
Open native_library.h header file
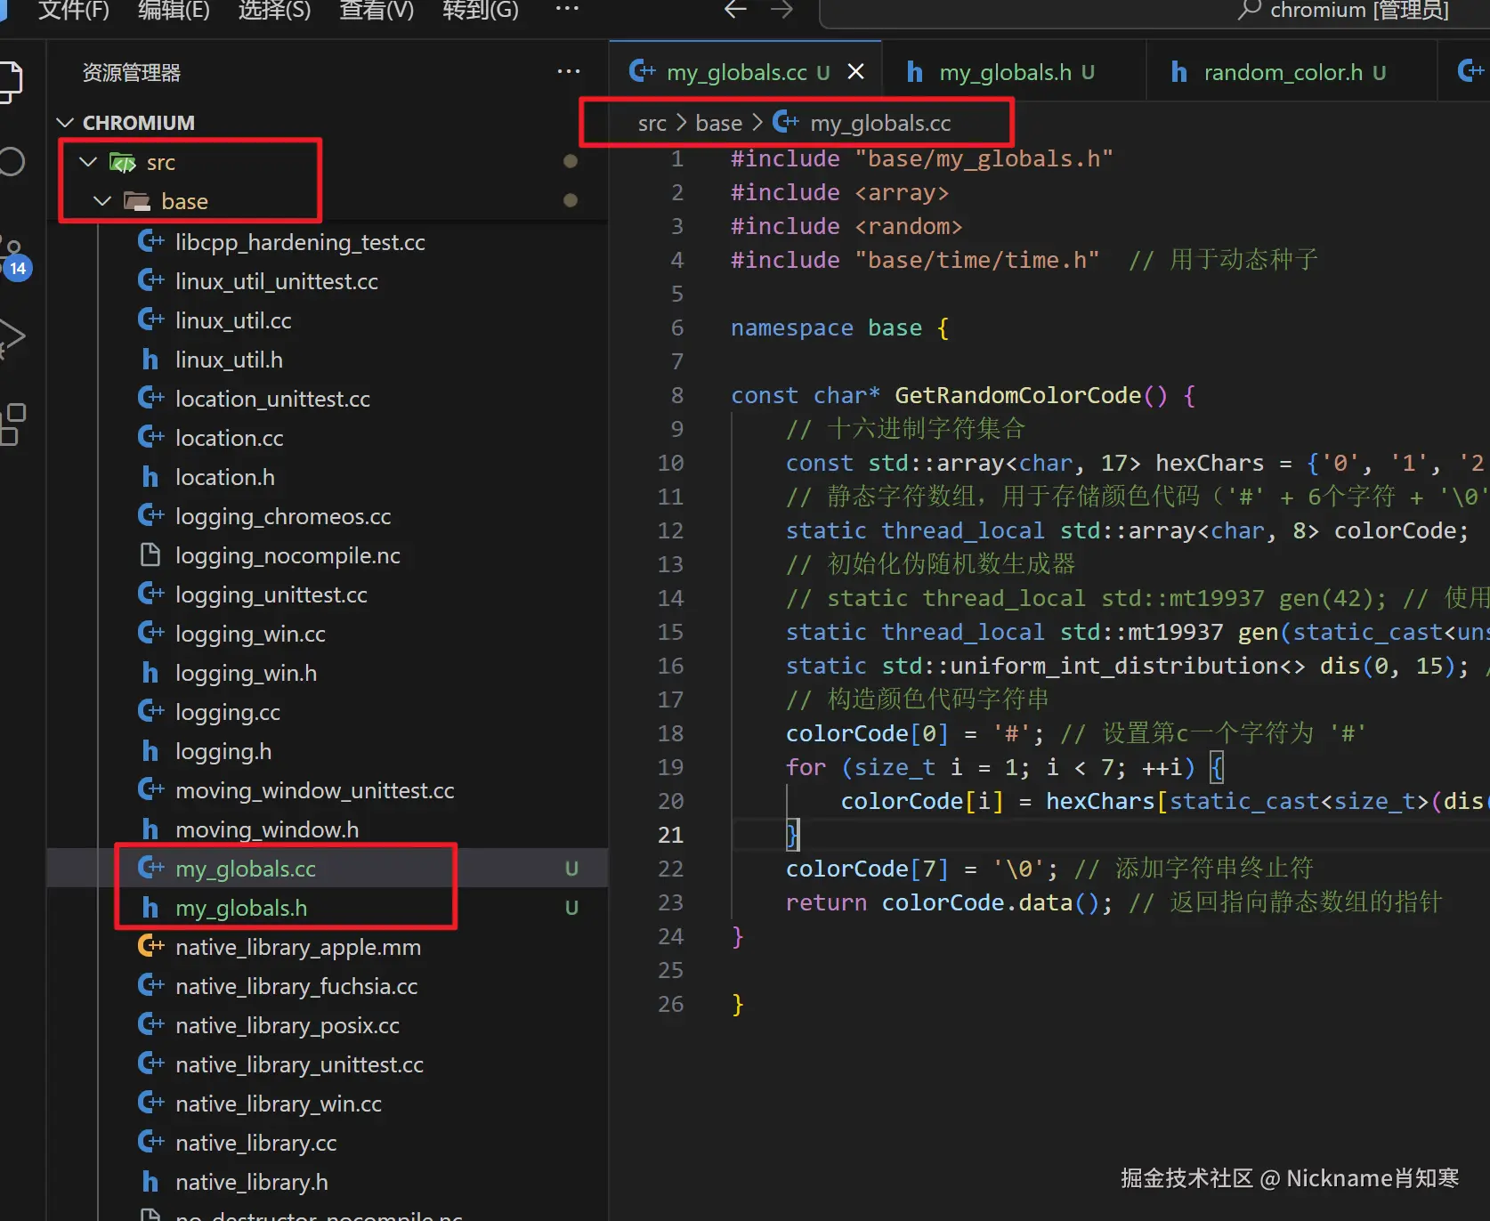point(252,1182)
